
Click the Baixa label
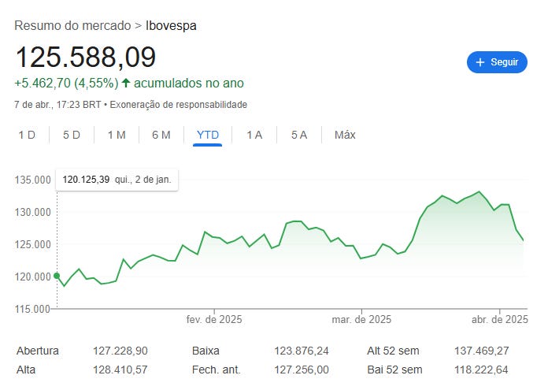205,351
